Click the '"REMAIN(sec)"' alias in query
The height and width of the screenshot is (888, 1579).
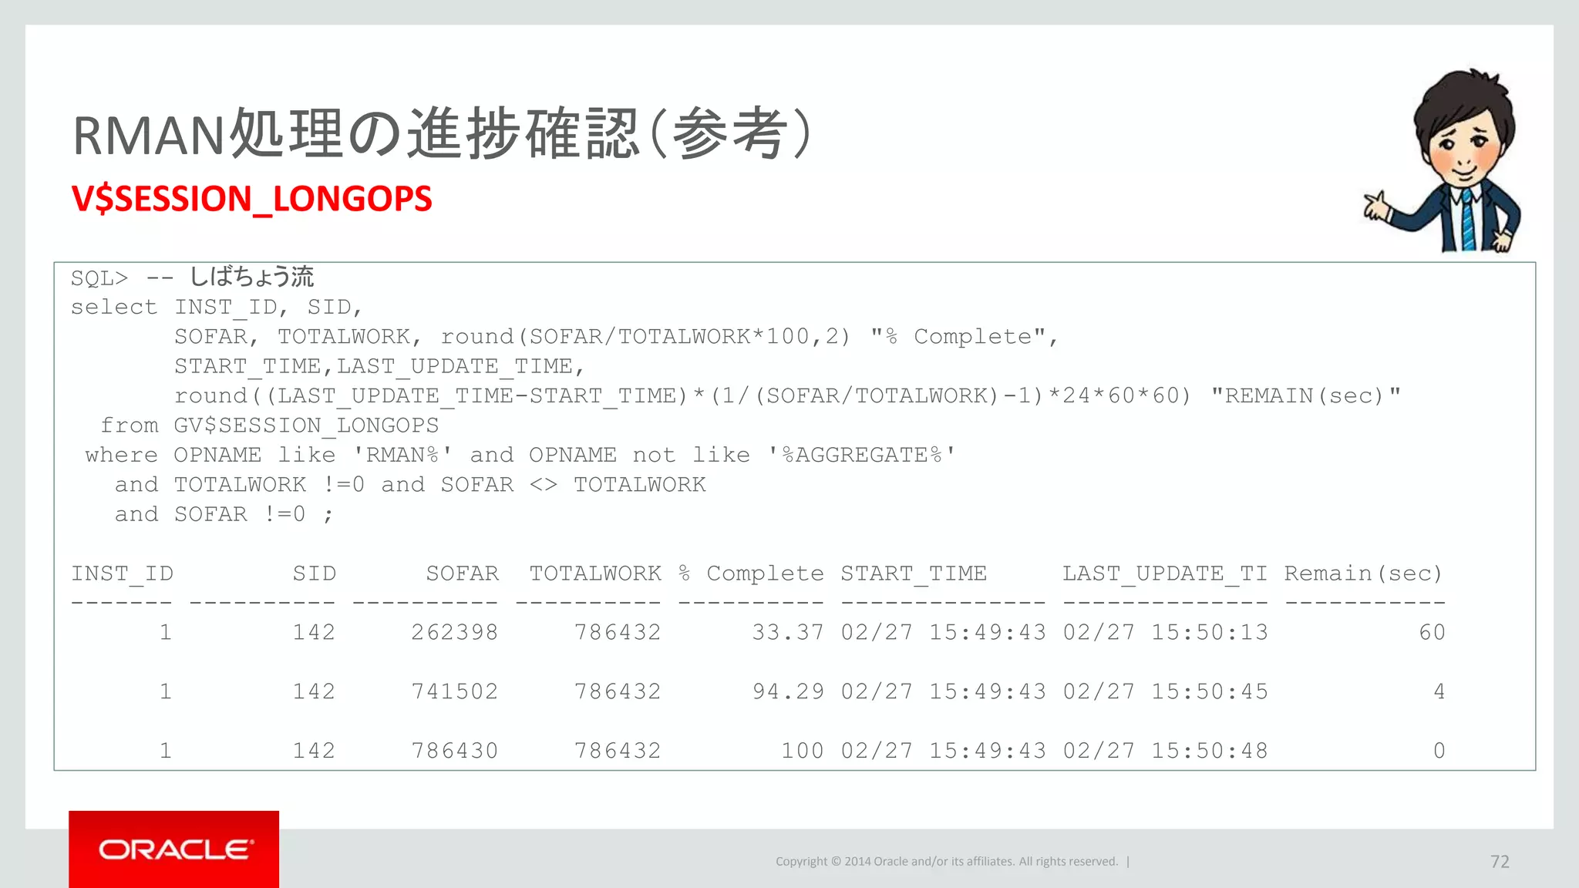pos(1305,395)
